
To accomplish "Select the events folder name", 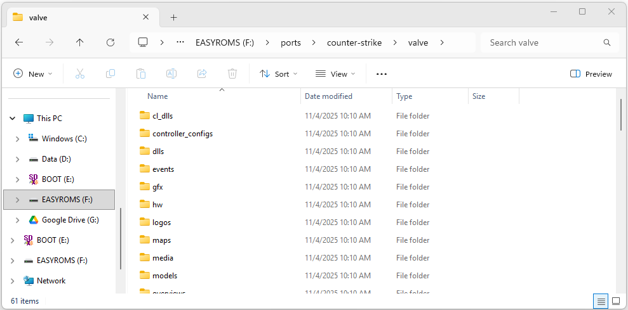I will coord(163,169).
